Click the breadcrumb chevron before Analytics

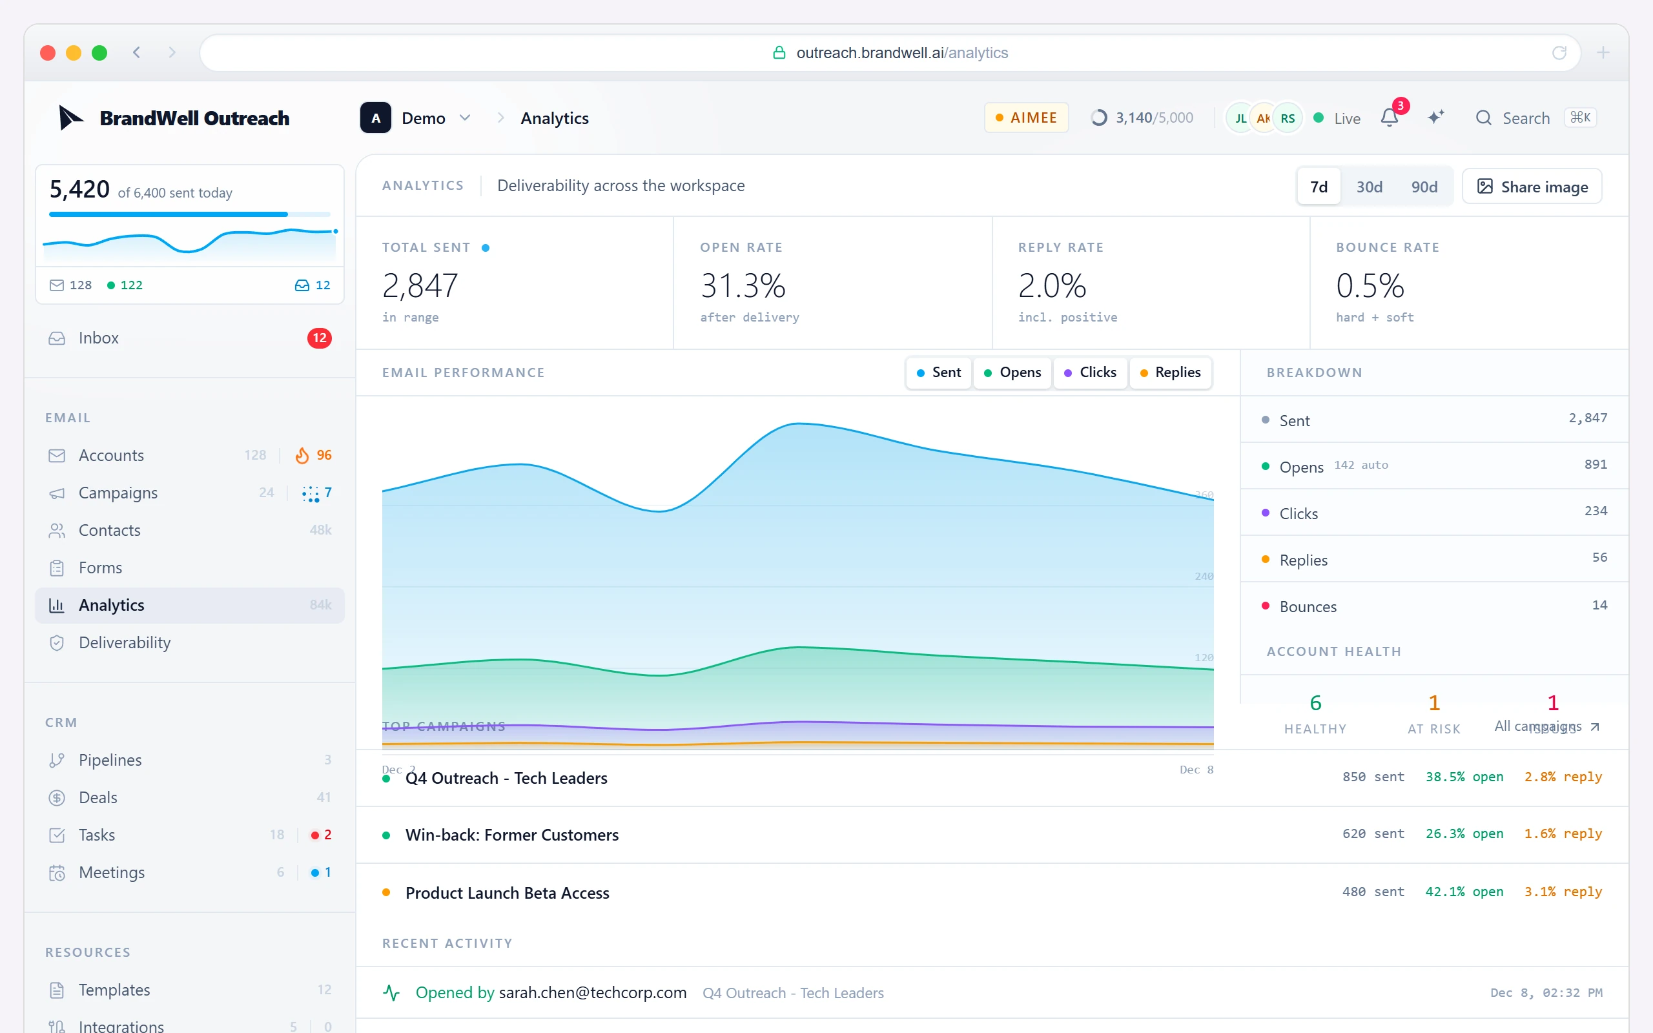[500, 118]
